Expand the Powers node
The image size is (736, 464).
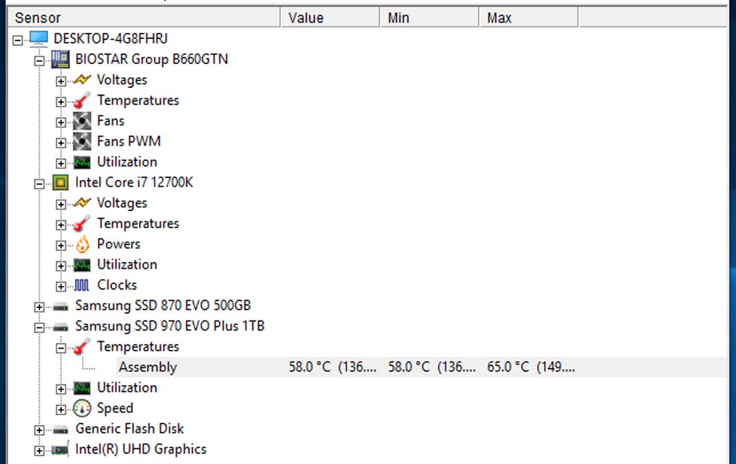(61, 245)
